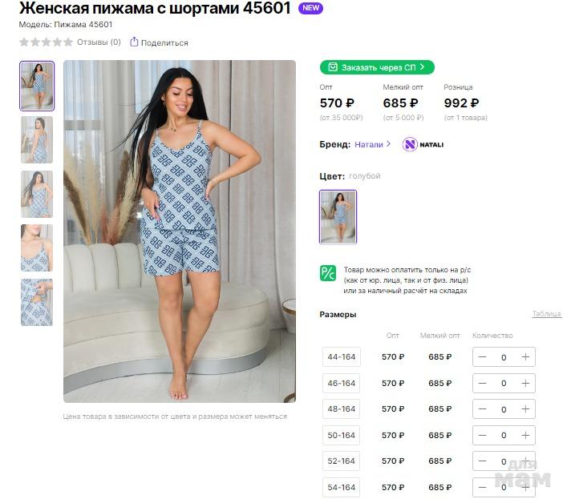Viewport: 563px width, 499px height.
Task: Click the green Р/с payment icon
Action: [x=327, y=273]
